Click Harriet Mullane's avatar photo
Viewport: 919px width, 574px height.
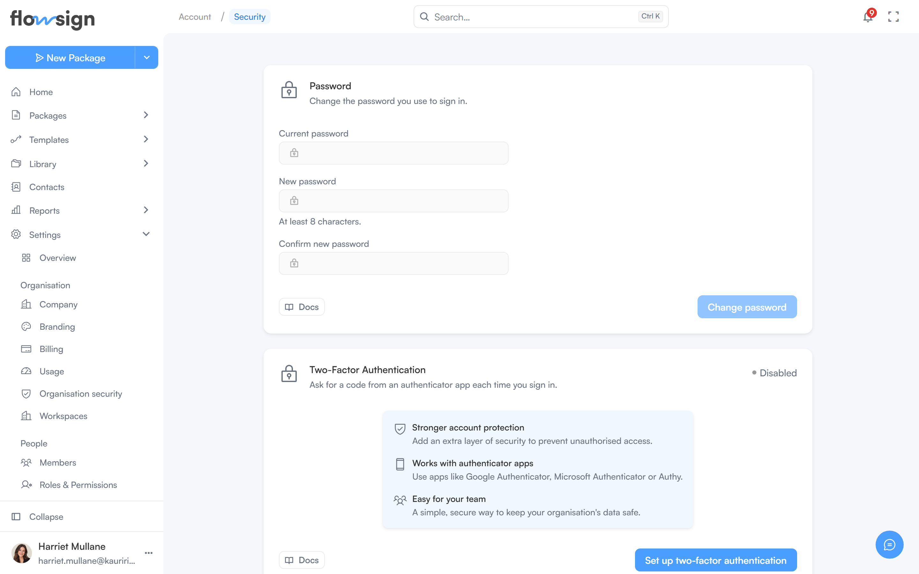(x=22, y=553)
